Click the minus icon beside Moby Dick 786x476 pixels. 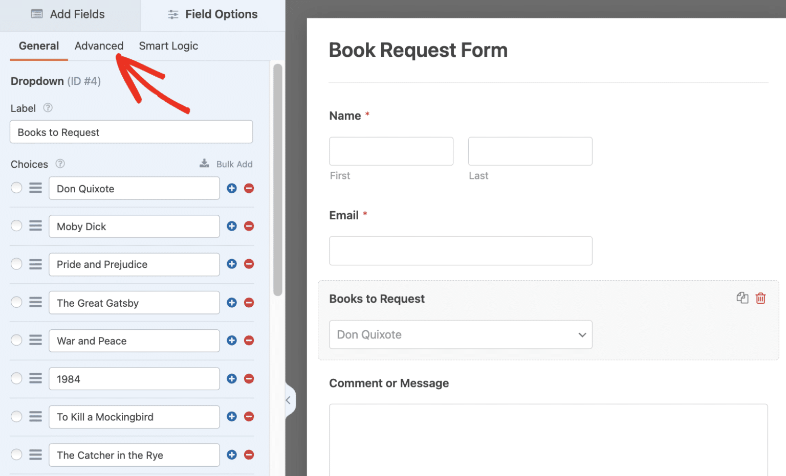click(x=249, y=226)
